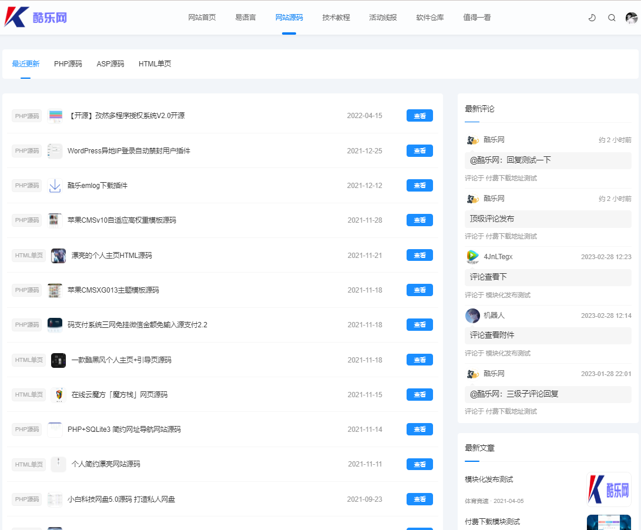The image size is (641, 530).
Task: Open comment text 评论查看下
Action: (488, 277)
